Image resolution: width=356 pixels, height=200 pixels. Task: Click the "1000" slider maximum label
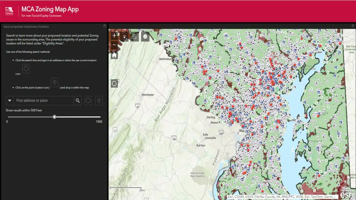pyautogui.click(x=99, y=122)
